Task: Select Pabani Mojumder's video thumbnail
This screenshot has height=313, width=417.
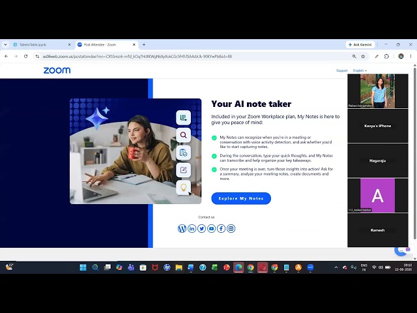Action: coord(378,91)
